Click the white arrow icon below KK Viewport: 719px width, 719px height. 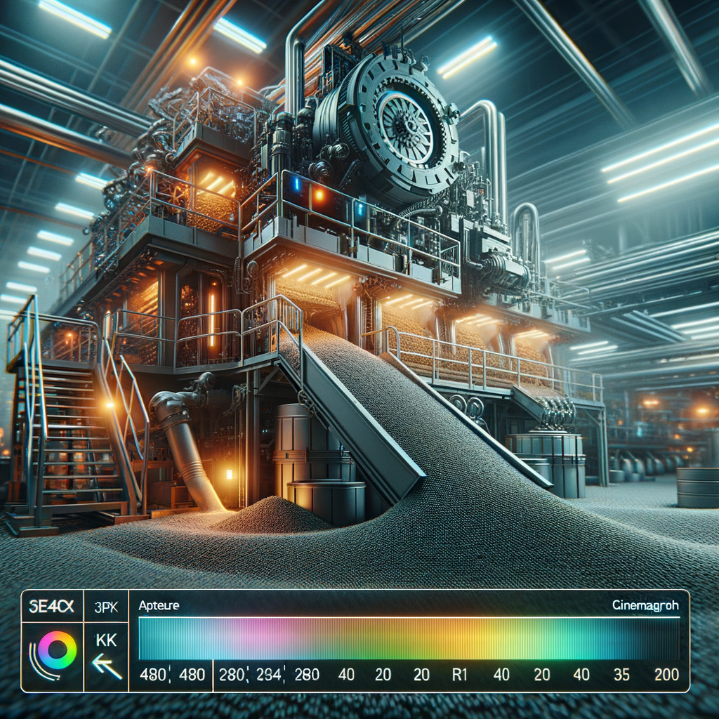tap(107, 667)
